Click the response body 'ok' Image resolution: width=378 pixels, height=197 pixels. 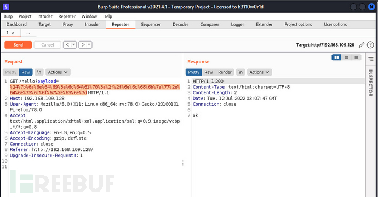click(195, 115)
